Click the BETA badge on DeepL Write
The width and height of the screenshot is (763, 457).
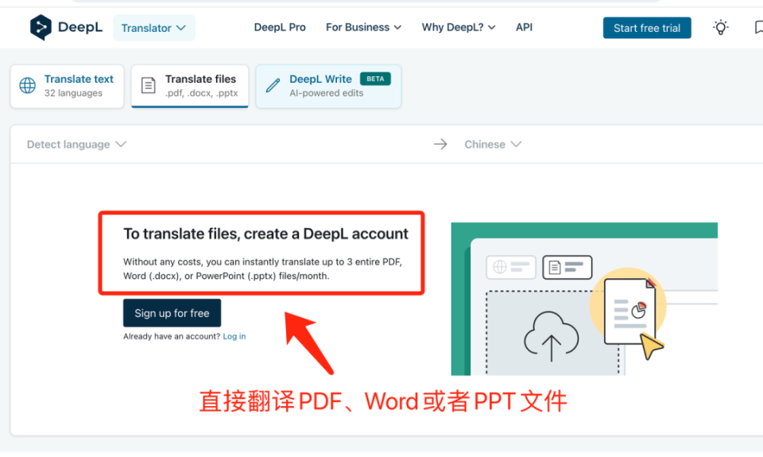point(375,79)
